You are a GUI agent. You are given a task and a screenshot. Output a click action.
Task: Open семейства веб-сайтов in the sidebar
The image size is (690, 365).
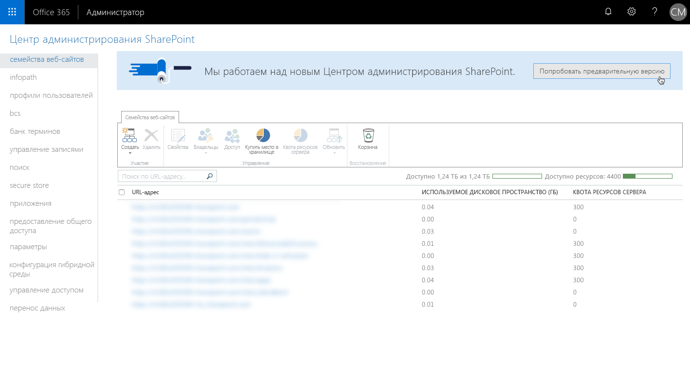click(x=47, y=59)
